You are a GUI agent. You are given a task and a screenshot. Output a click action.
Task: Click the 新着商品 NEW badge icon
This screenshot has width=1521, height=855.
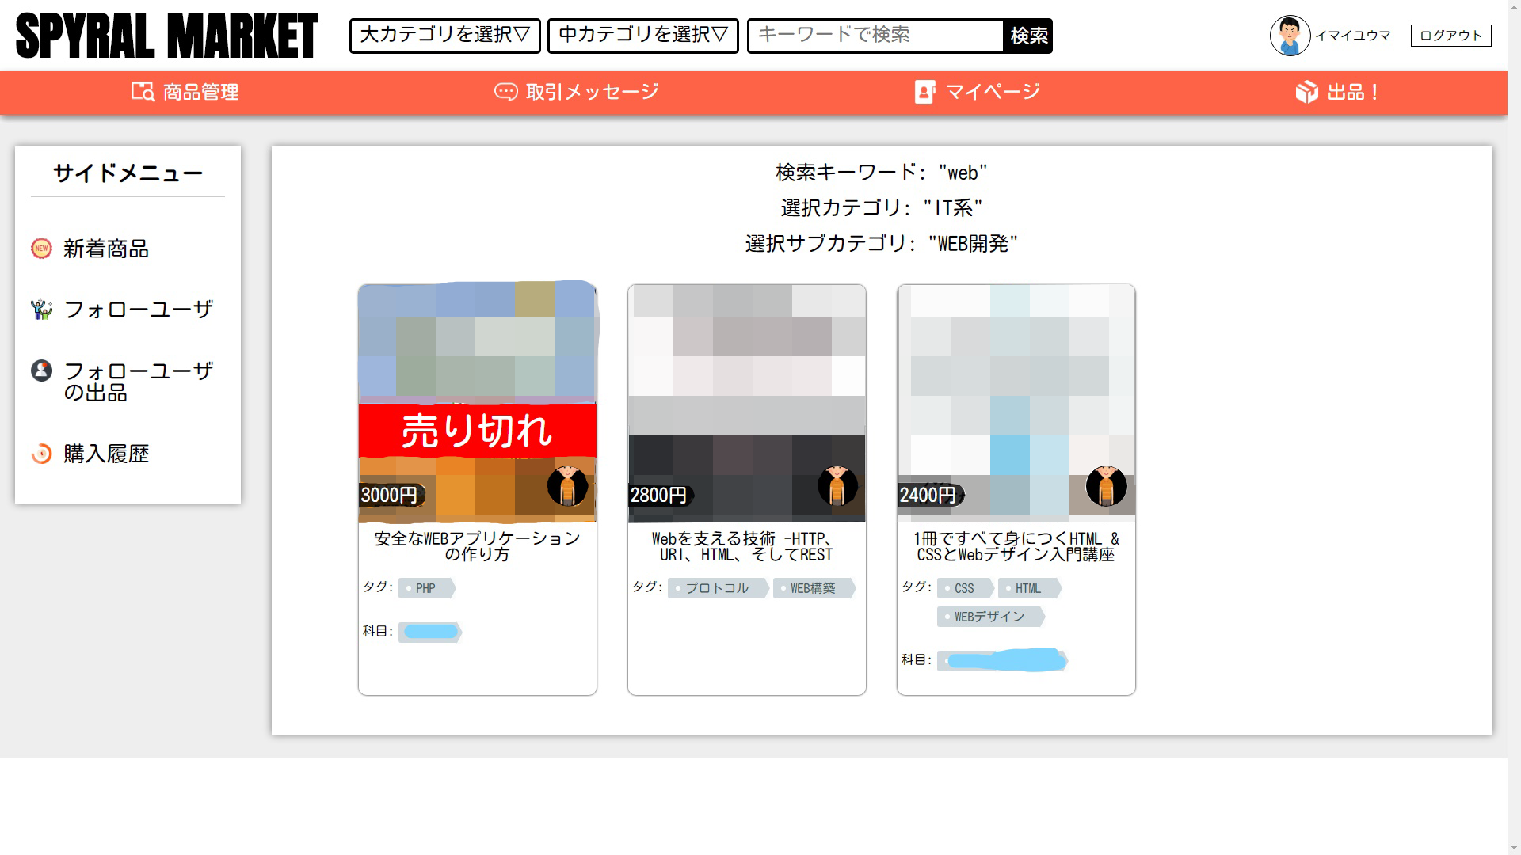[41, 249]
